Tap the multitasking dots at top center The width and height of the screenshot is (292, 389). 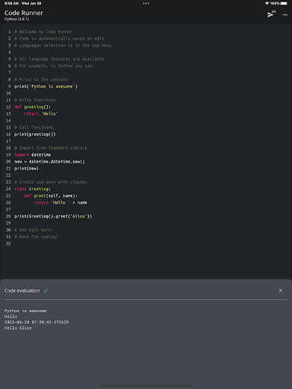(146, 3)
